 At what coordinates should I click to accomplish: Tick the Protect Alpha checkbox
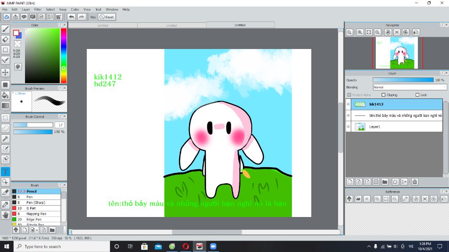349,95
